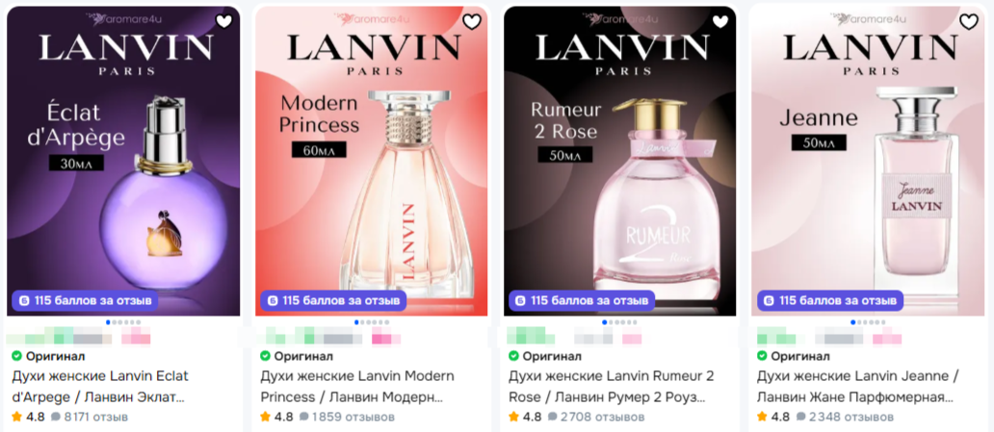Open Духи женские Lanvin Eclat d'Arpege title

(101, 387)
